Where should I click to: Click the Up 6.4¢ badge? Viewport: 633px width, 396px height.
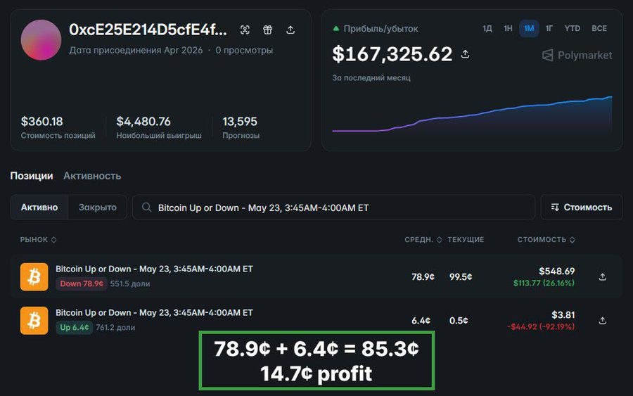pyautogui.click(x=75, y=327)
